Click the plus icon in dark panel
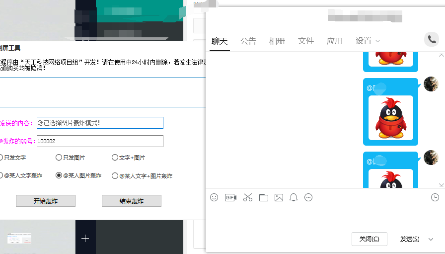Image resolution: width=445 pixels, height=254 pixels. click(85, 238)
